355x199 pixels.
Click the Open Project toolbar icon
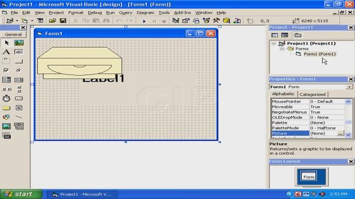[53, 21]
